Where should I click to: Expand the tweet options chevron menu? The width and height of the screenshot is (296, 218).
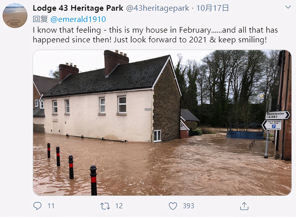click(x=288, y=7)
